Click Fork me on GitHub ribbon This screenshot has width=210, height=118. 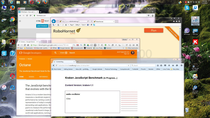pyautogui.click(x=173, y=33)
